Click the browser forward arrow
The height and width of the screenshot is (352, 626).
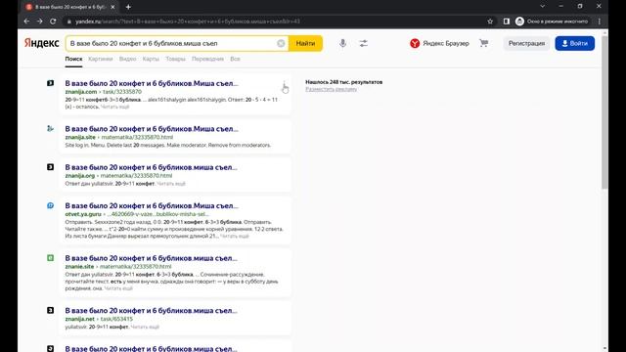pos(39,22)
